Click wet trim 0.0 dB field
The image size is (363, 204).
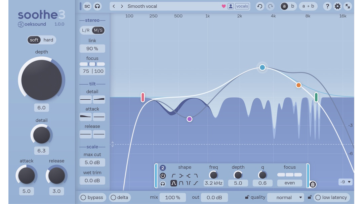click(x=92, y=181)
